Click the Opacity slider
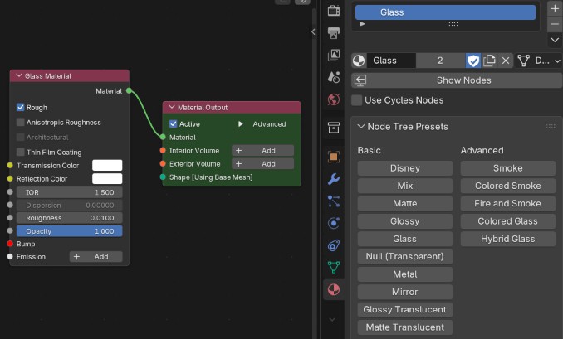This screenshot has width=563, height=339. (x=69, y=231)
